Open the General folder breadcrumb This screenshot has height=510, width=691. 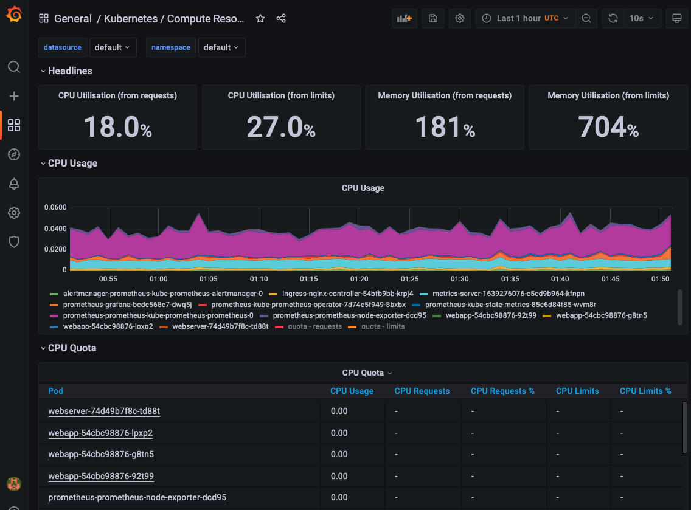coord(73,18)
